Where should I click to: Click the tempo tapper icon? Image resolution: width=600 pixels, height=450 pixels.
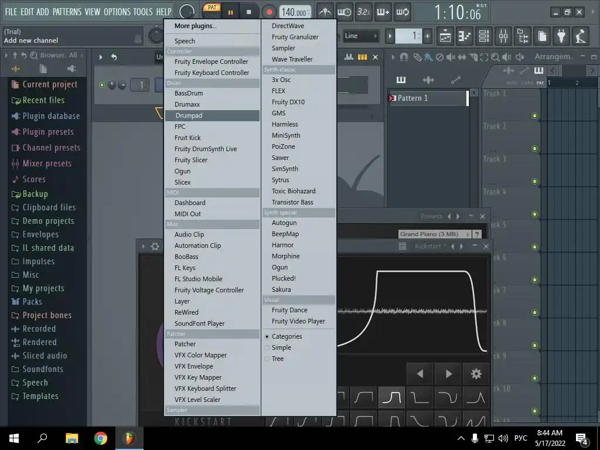click(581, 36)
